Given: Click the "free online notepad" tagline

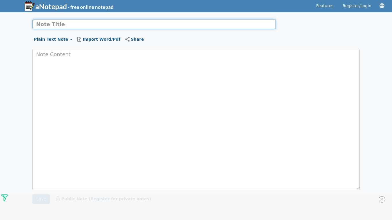Looking at the screenshot, I should pos(92,7).
